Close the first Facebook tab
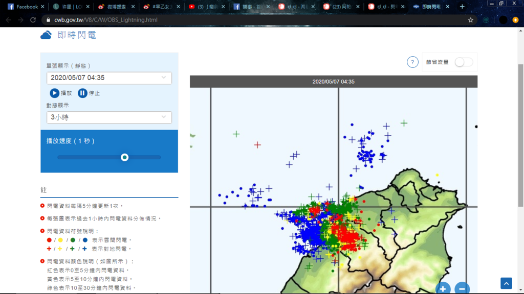524x294 pixels. coord(42,6)
